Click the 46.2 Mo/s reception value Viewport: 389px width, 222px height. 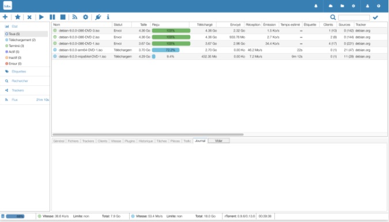coord(255,50)
